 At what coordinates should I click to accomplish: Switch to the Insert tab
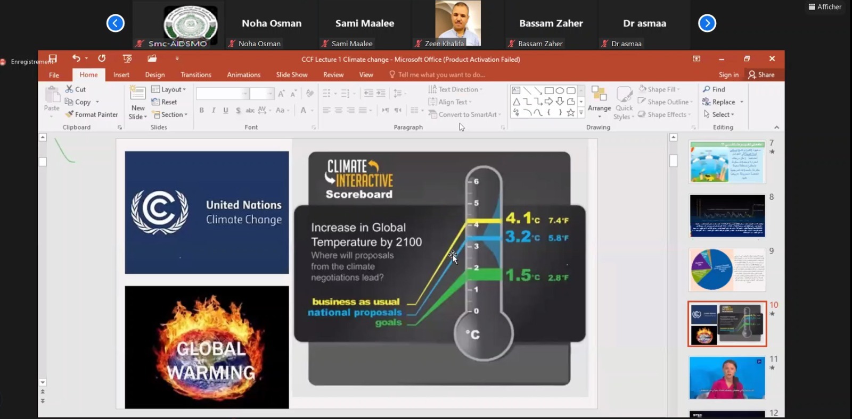[121, 75]
